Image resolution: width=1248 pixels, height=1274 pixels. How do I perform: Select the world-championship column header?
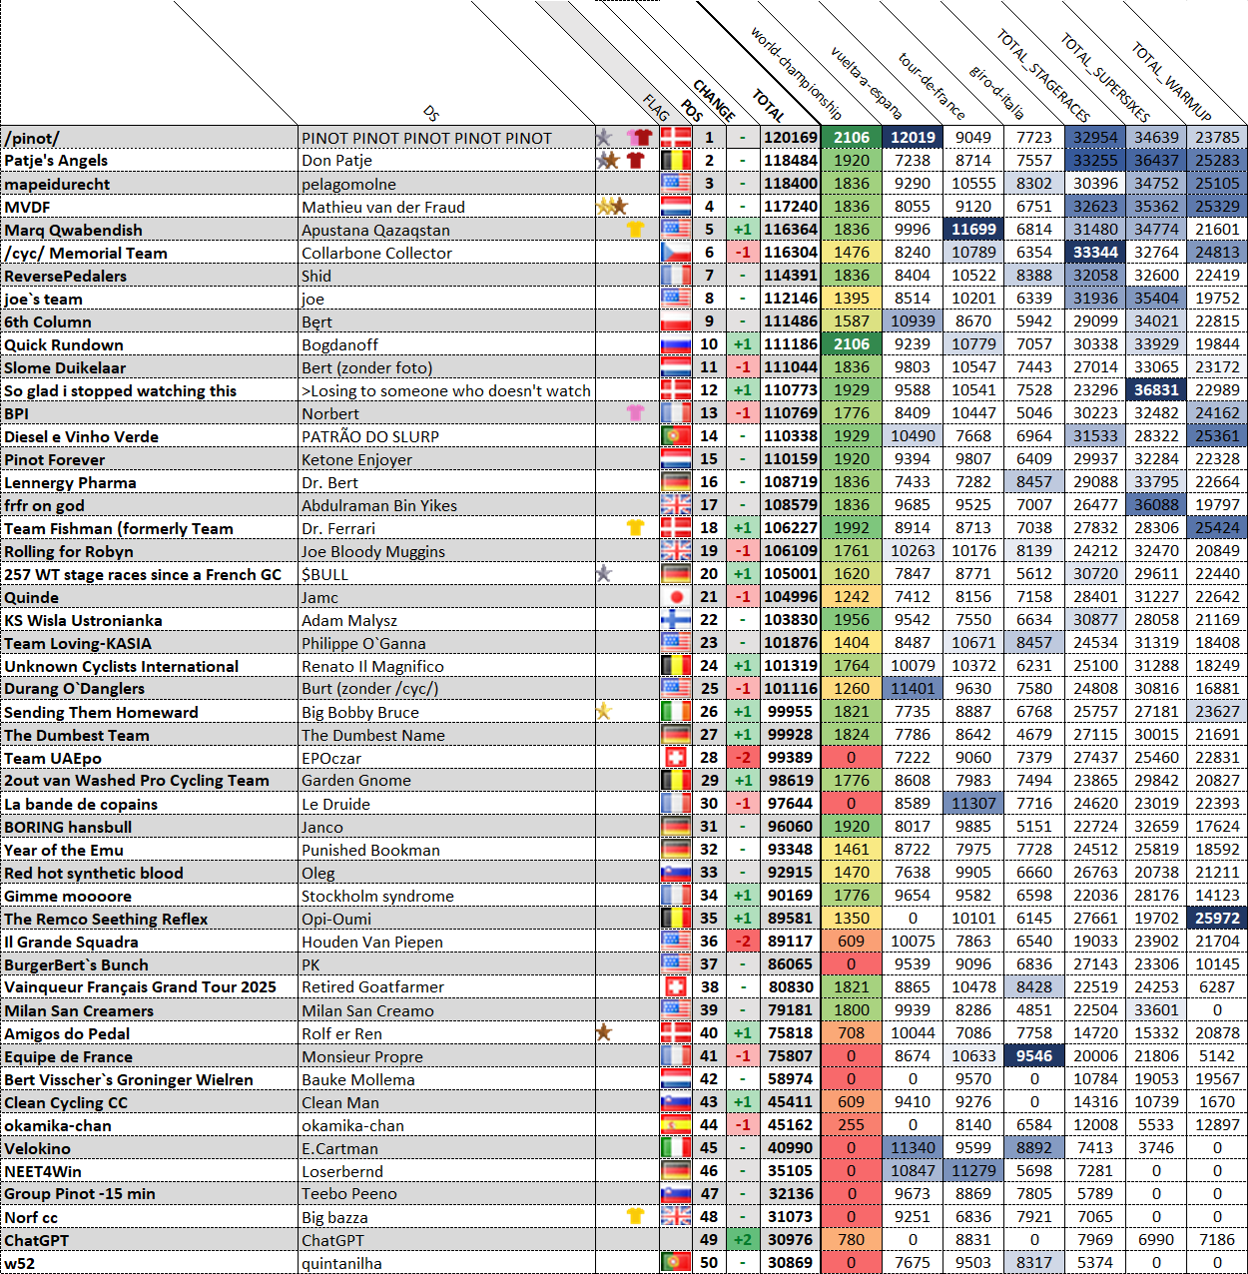pyautogui.click(x=797, y=75)
